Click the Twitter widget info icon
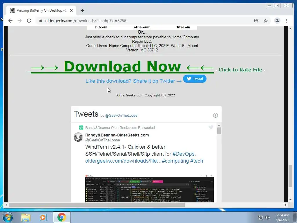The width and height of the screenshot is (297, 223). [x=215, y=115]
